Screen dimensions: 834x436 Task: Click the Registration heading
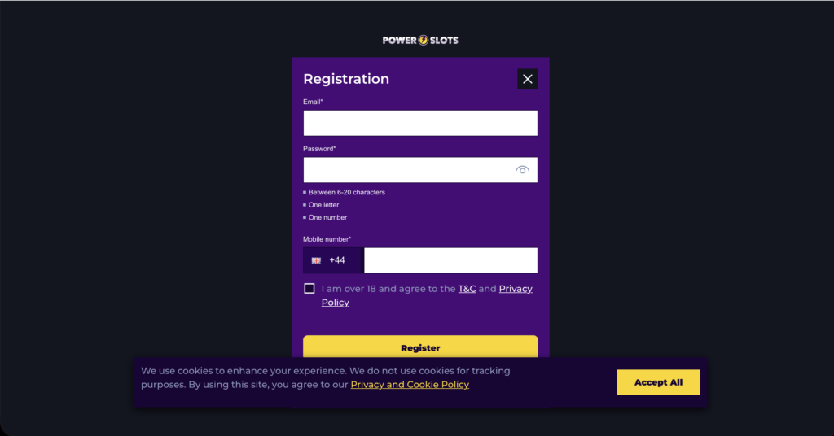pyautogui.click(x=346, y=79)
